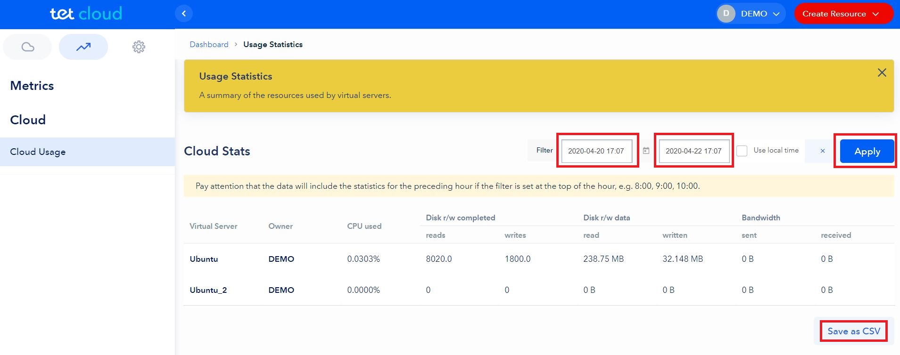The width and height of the screenshot is (900, 355).
Task: Click the end date field 2020-04-22 17:07
Action: pyautogui.click(x=694, y=151)
